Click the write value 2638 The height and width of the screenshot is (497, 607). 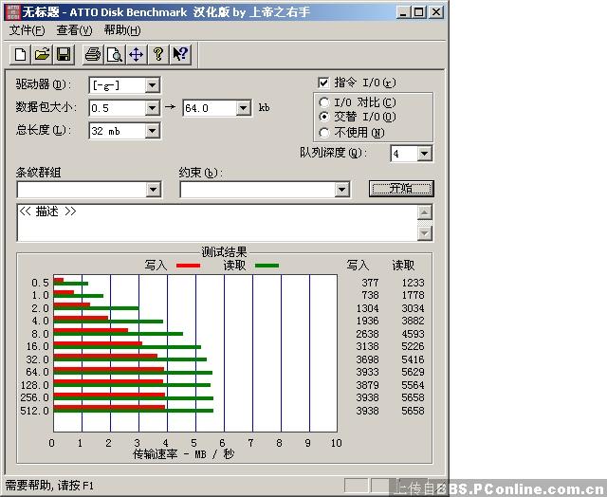click(367, 334)
